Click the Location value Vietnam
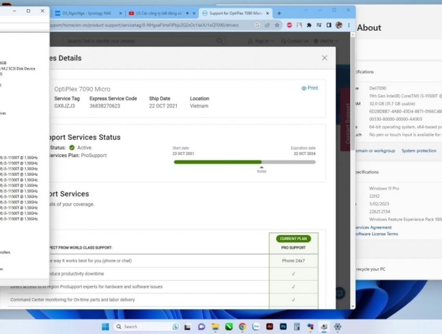Viewport: 442px width, 334px height. pos(199,106)
